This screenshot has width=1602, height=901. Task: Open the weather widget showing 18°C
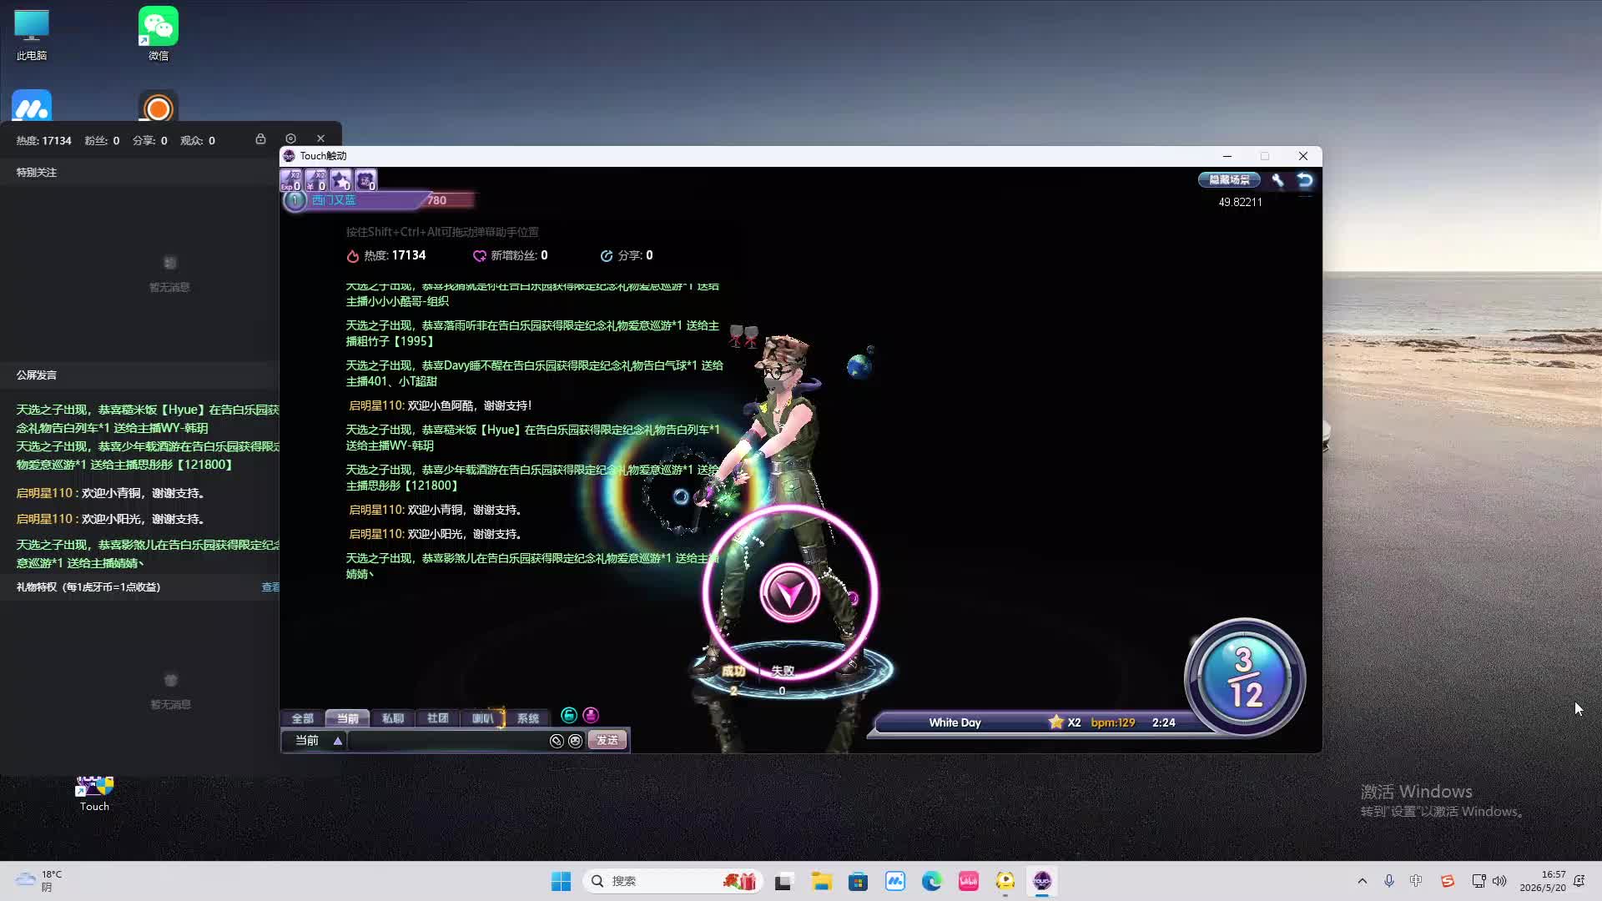tap(39, 881)
